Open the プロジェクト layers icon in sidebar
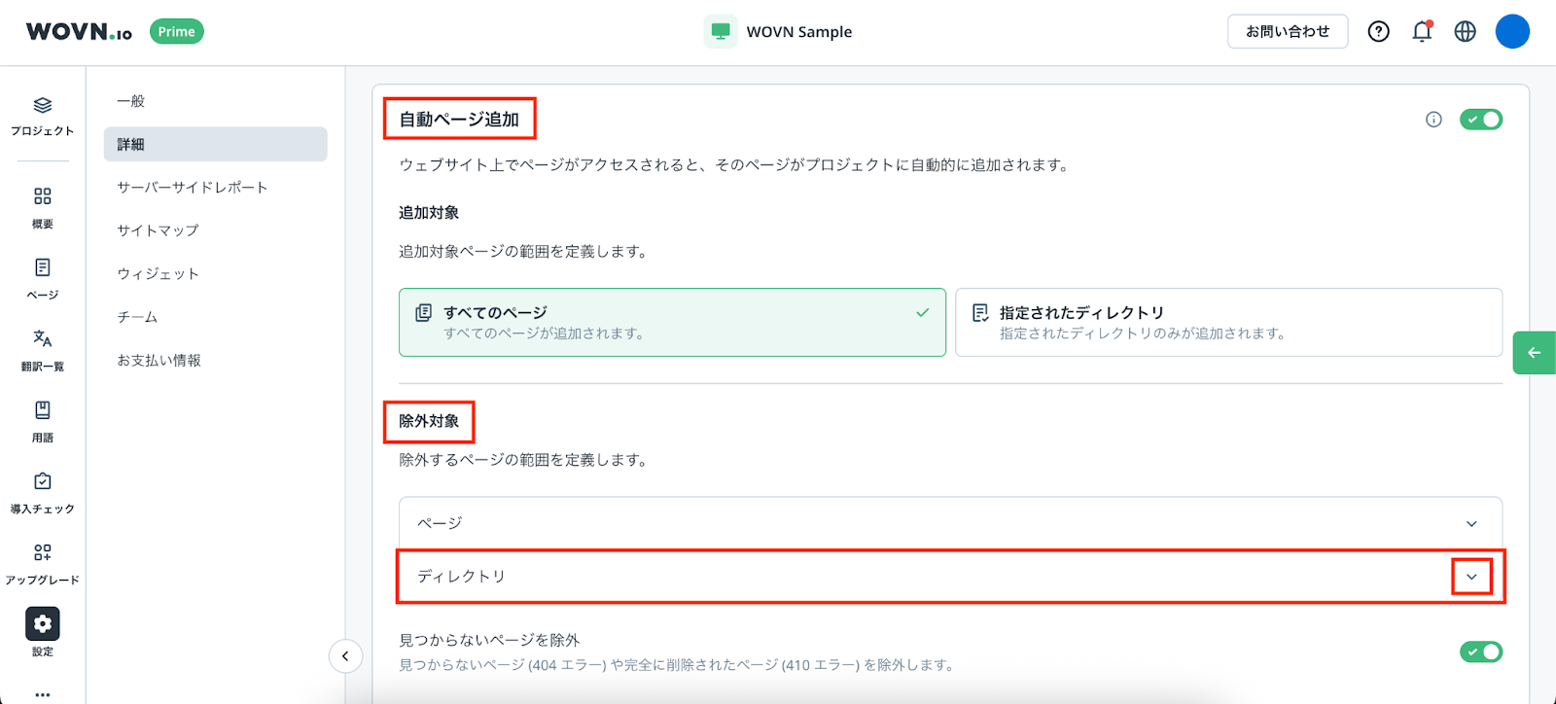1556x704 pixels. (42, 106)
